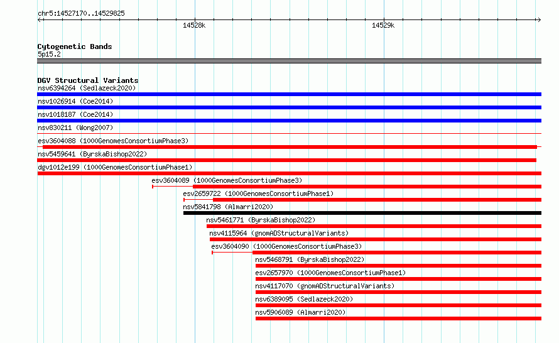Image resolution: width=559 pixels, height=343 pixels.
Task: Click the thin red line of nsv830211
Action: (x=289, y=134)
